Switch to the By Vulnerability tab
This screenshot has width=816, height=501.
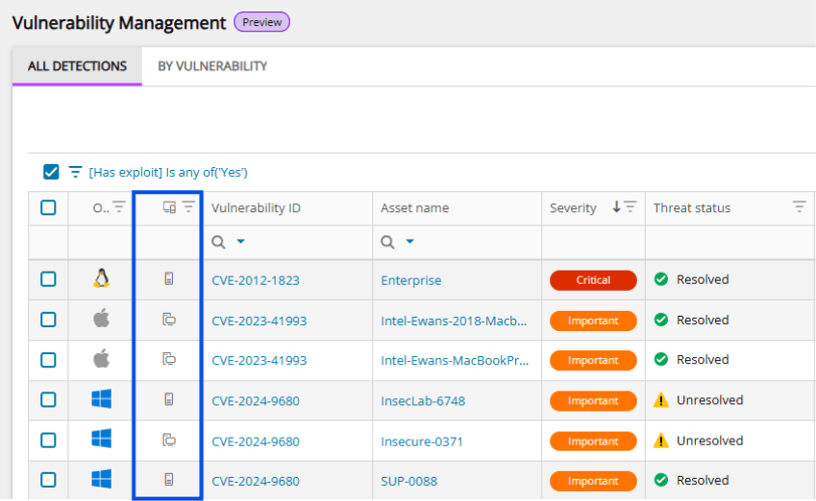point(212,66)
